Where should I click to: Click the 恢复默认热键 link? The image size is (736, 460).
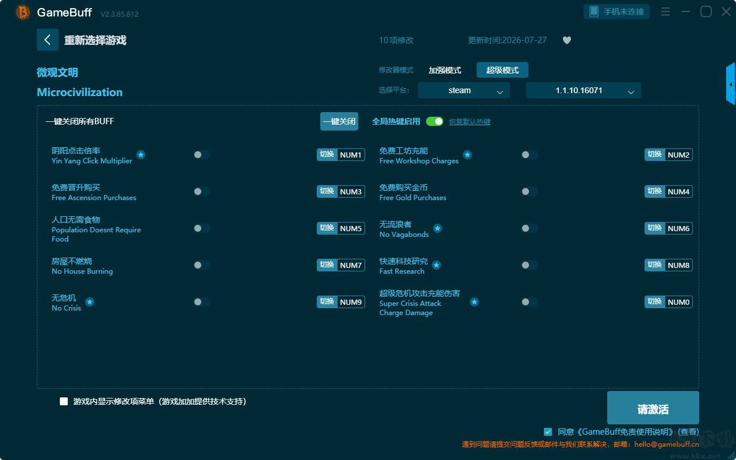pos(470,122)
